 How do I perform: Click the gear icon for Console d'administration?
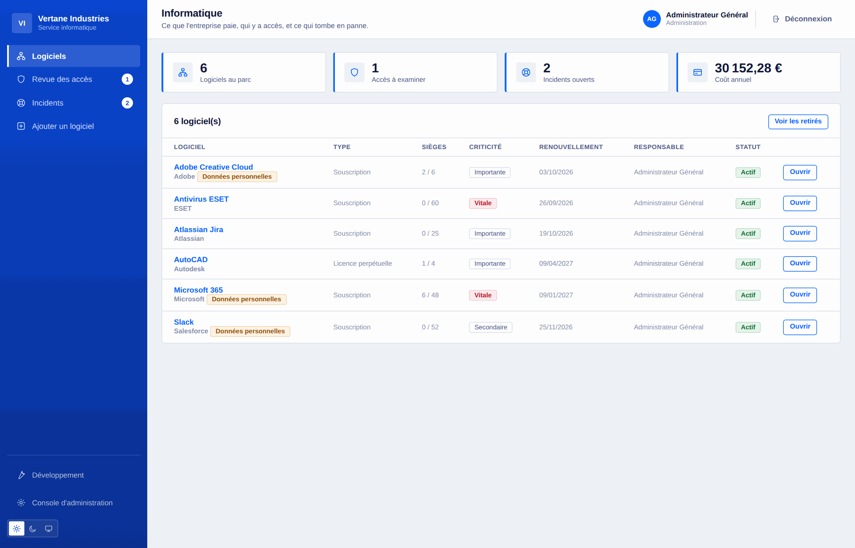(21, 503)
